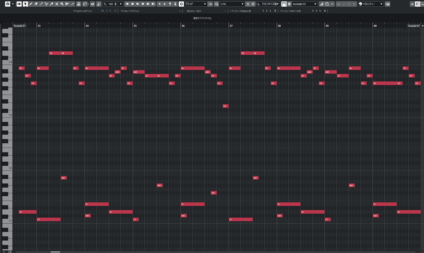424x253 pixels.
Task: Open the クオンタイズ値 length quantize dropdown
Action: point(268,4)
